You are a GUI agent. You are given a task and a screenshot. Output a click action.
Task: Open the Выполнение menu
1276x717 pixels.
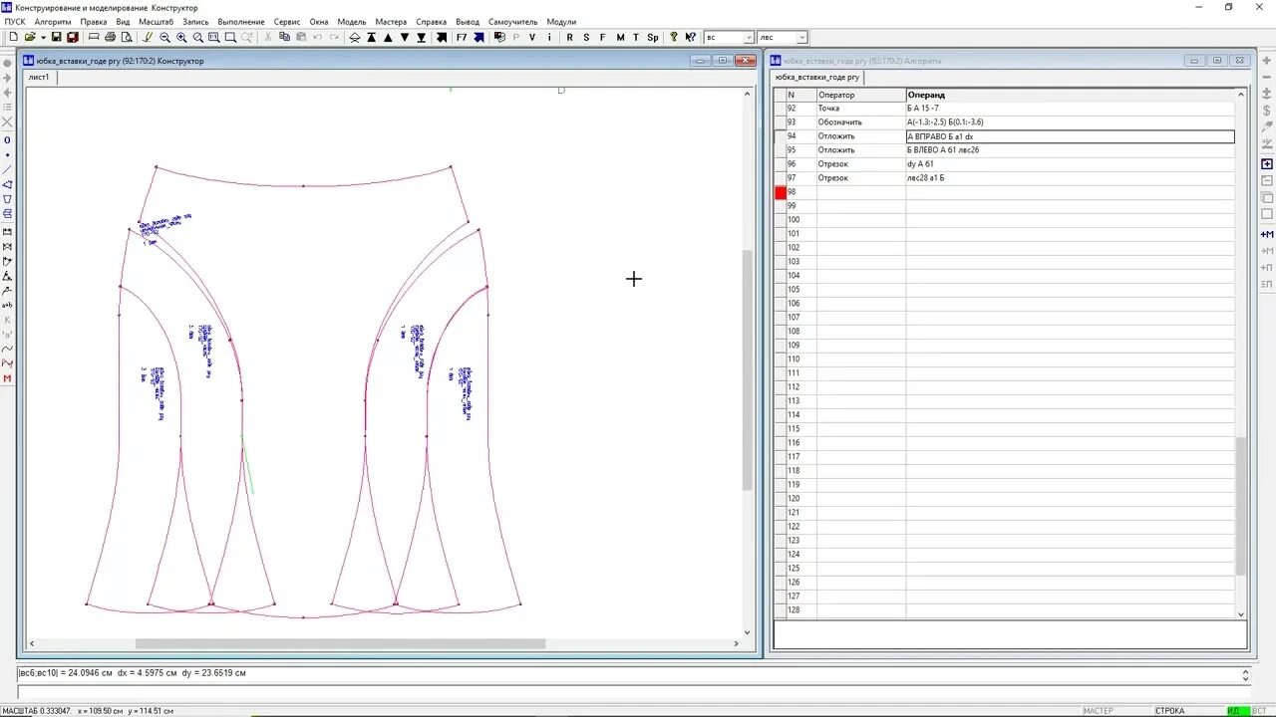point(241,22)
